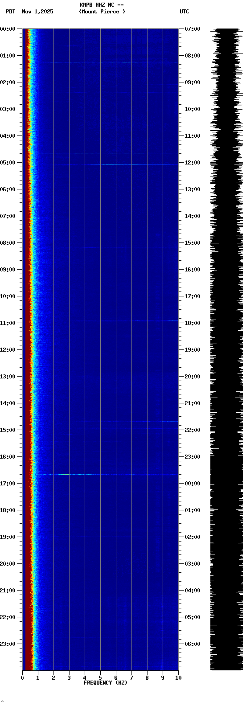
Task: Click the PDT '11:00' time label
Action: tap(8, 323)
